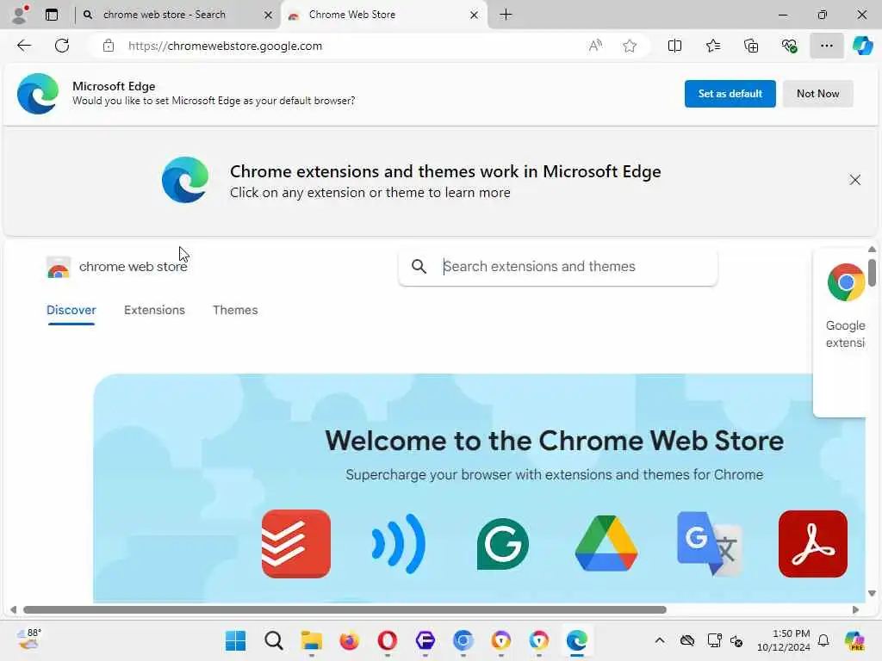
Task: Open the tab actions menu icon
Action: 52,15
